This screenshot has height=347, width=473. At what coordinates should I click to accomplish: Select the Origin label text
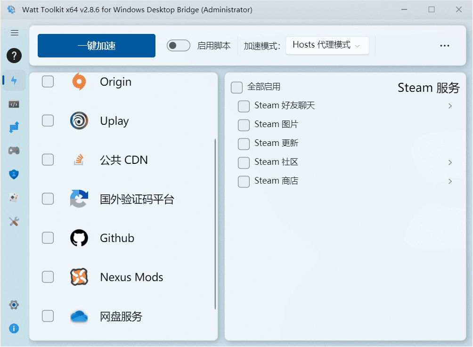[115, 82]
